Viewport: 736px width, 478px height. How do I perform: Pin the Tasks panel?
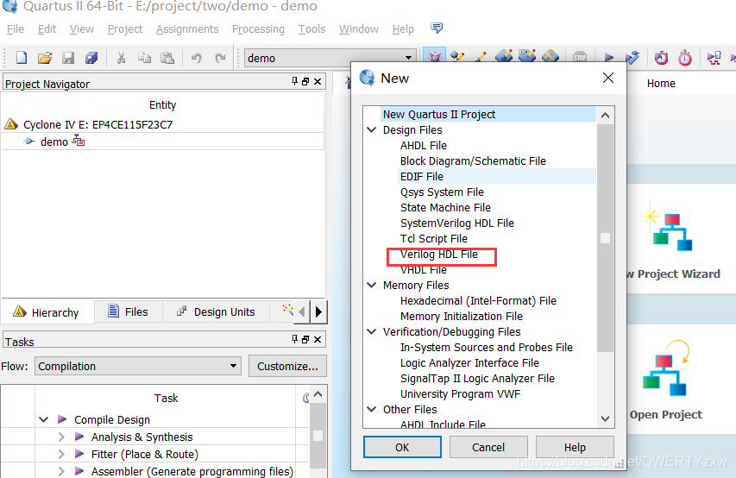tap(295, 339)
